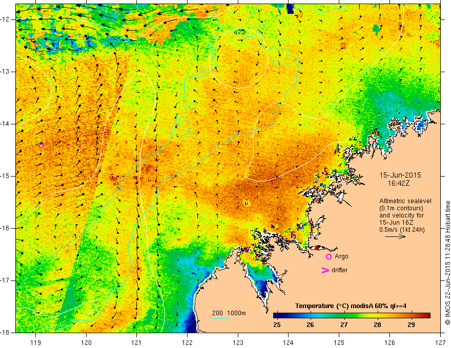Click the '28' colorbar tick label
Image resolution: width=451 pixels, height=348 pixels.
tap(378, 325)
